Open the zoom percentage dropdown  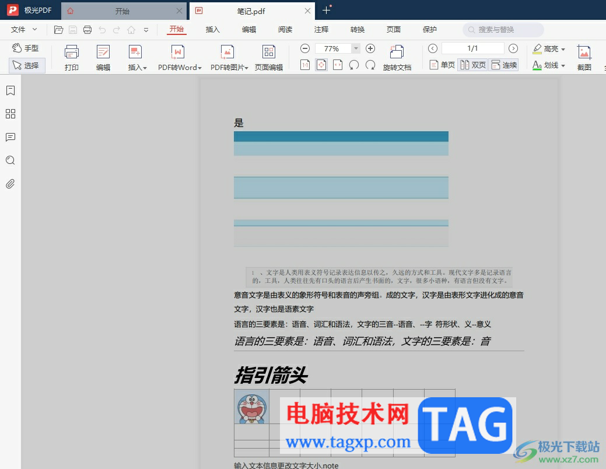coord(356,48)
